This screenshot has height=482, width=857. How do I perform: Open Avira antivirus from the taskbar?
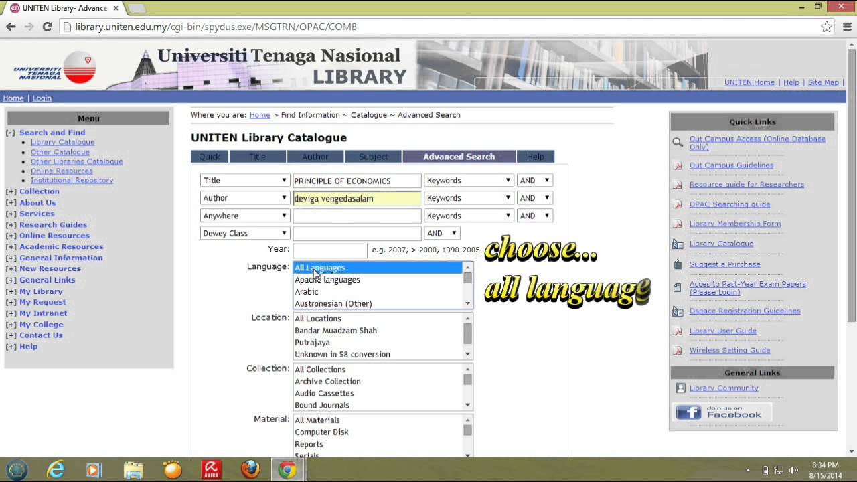tap(212, 470)
